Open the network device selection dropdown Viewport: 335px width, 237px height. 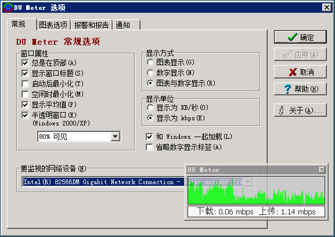click(248, 182)
